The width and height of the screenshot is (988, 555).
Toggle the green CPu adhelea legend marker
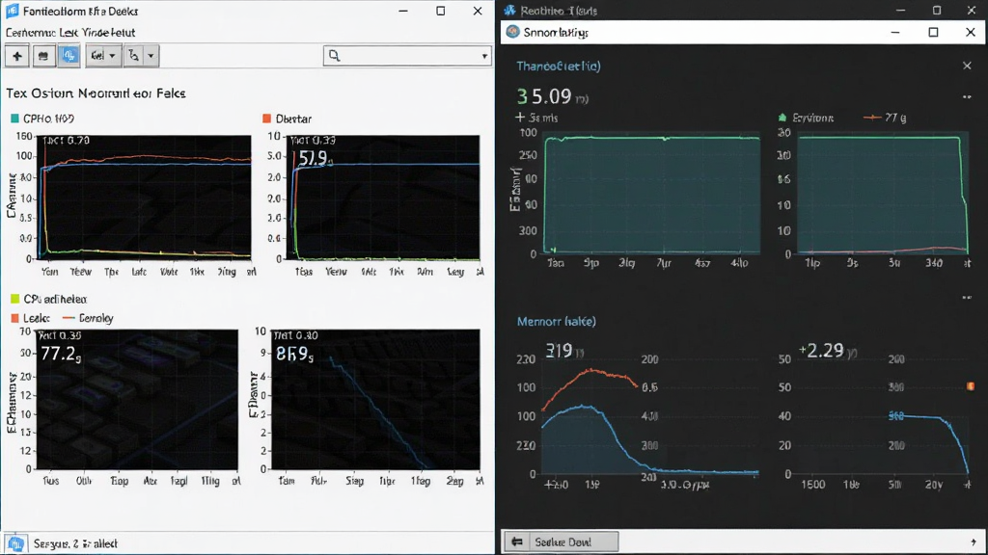pos(14,299)
